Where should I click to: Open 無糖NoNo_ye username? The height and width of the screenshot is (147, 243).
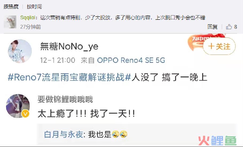(x=69, y=46)
